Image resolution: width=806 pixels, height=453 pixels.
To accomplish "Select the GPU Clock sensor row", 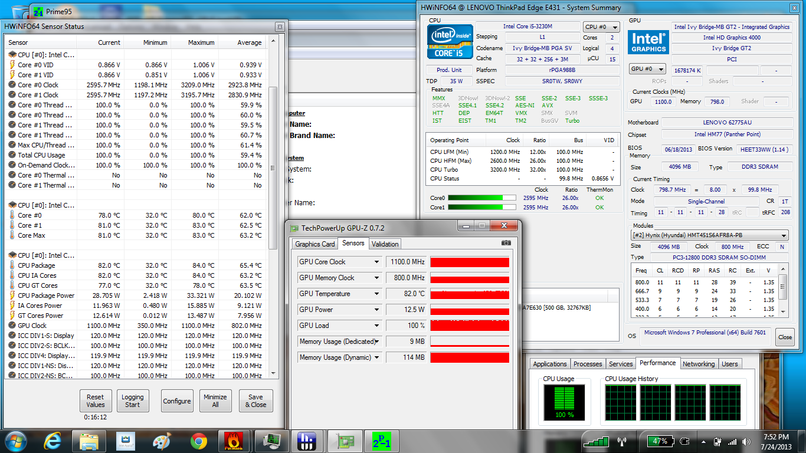I will [x=136, y=326].
